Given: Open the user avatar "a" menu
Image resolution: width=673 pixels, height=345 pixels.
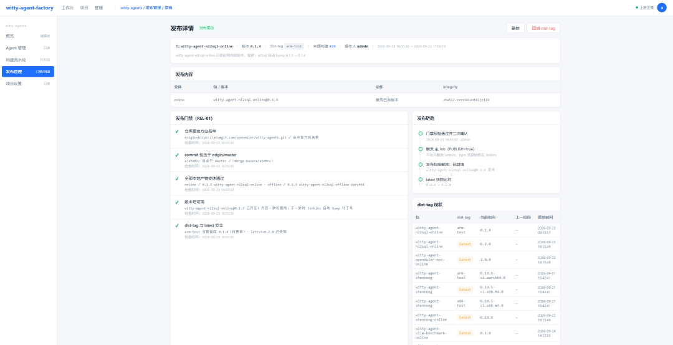Looking at the screenshot, I should click(x=661, y=7).
